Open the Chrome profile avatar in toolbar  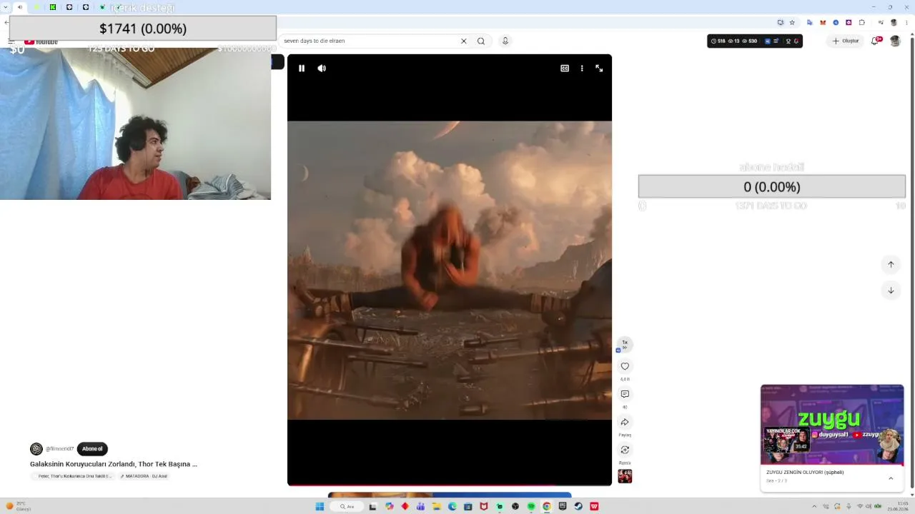895,22
